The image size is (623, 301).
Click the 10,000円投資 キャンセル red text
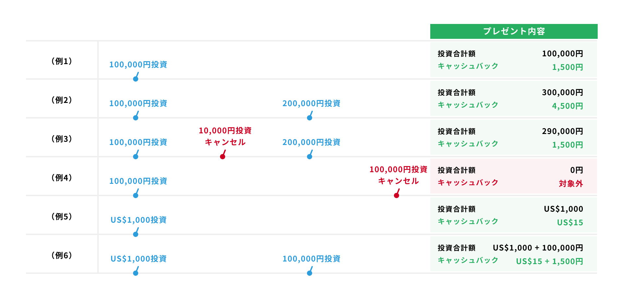225,136
